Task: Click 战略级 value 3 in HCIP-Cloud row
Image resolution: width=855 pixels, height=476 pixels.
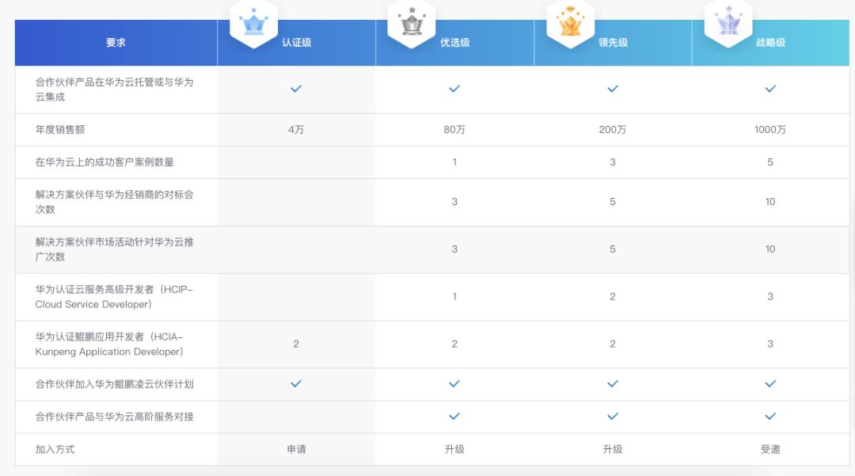Action: 770,297
